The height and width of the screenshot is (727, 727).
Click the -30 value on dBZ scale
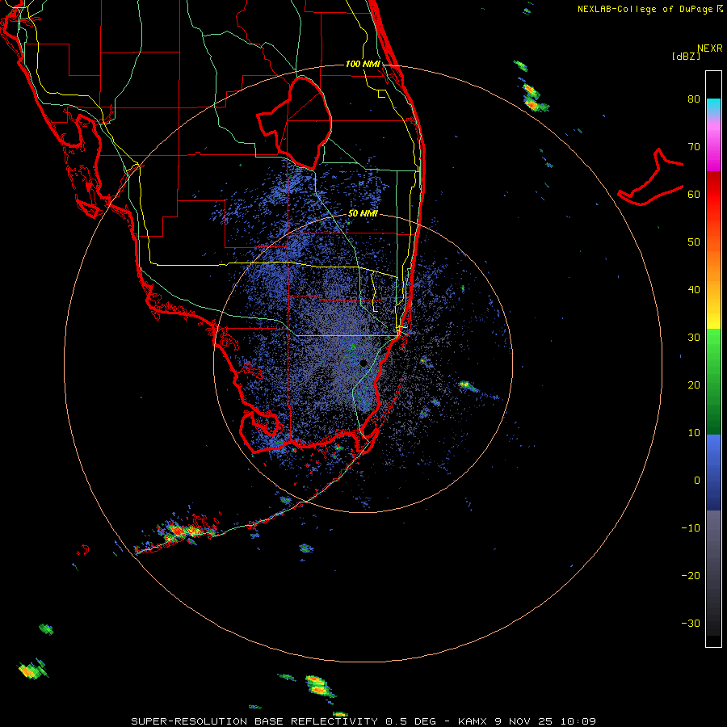(691, 624)
